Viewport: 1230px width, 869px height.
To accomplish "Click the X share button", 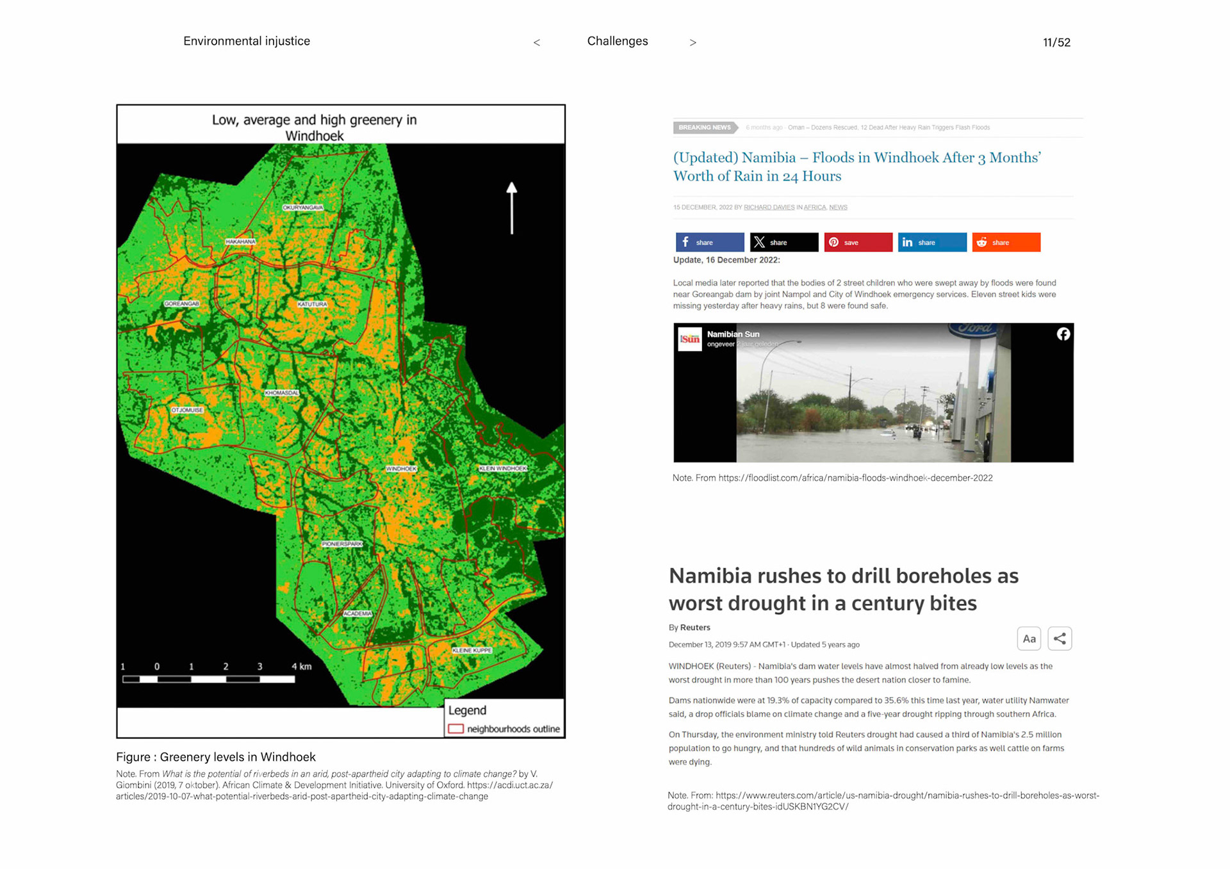I will (x=783, y=242).
